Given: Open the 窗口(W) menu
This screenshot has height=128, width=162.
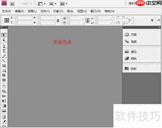Looking at the screenshot, I should coord(96,11).
